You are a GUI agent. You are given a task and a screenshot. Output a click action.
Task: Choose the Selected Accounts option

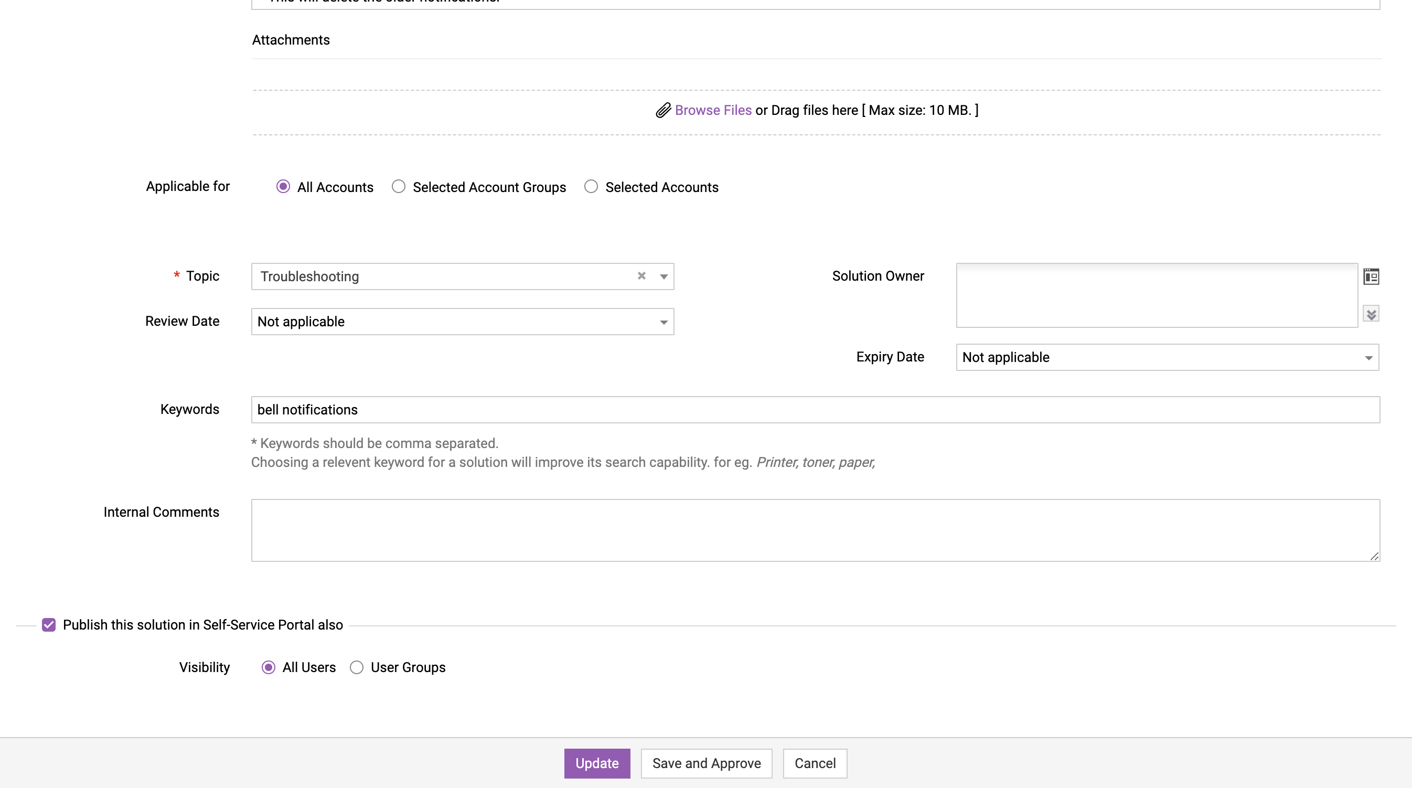591,187
